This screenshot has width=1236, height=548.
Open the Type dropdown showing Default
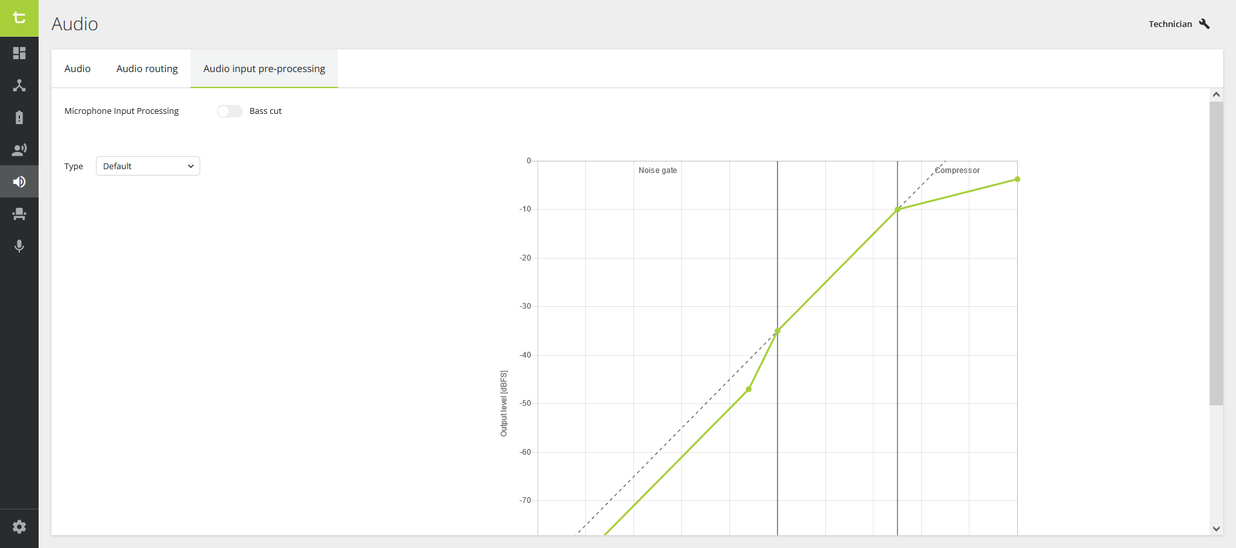[148, 166]
